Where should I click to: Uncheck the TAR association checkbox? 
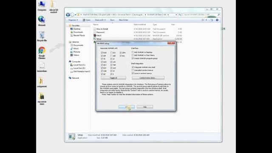(x=111, y=65)
